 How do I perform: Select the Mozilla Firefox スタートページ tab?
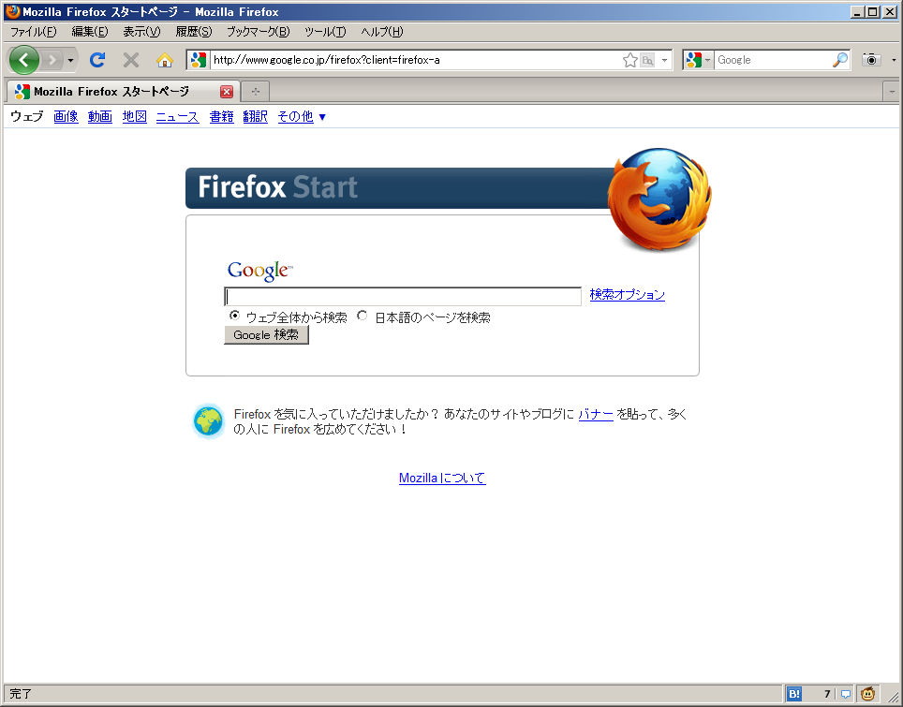click(x=124, y=92)
